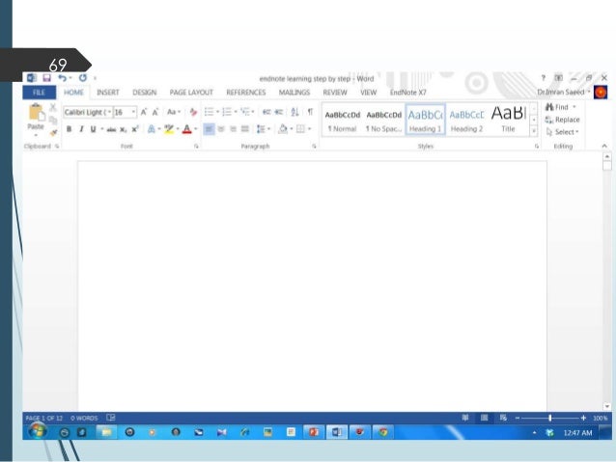
Task: Switch to PAGE LAYOUT tab
Action: click(191, 93)
